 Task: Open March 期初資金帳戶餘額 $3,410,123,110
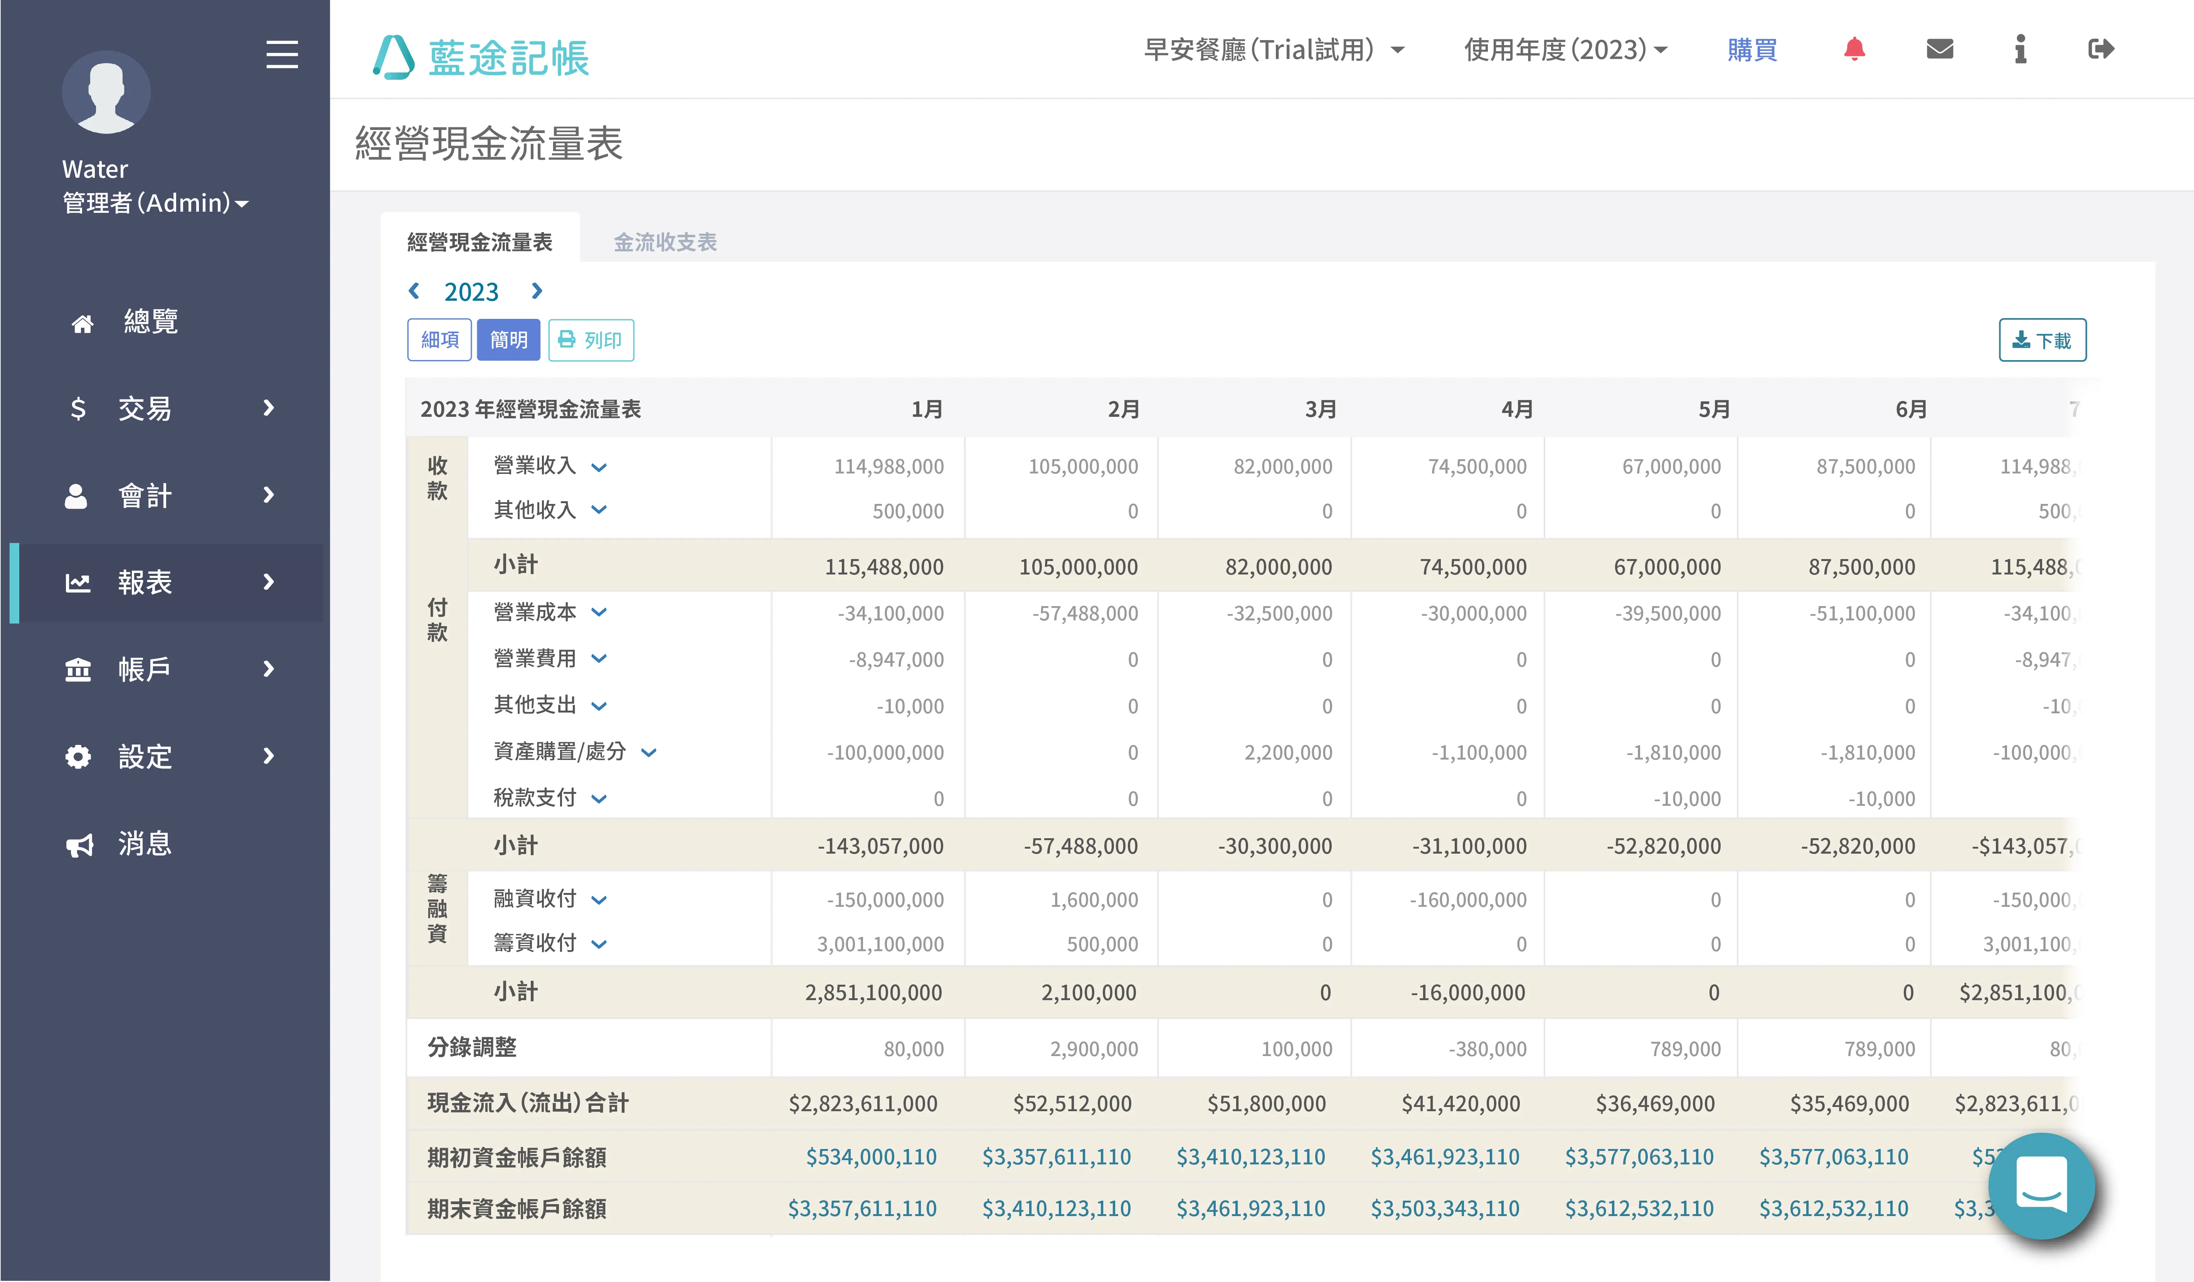[x=1250, y=1157]
